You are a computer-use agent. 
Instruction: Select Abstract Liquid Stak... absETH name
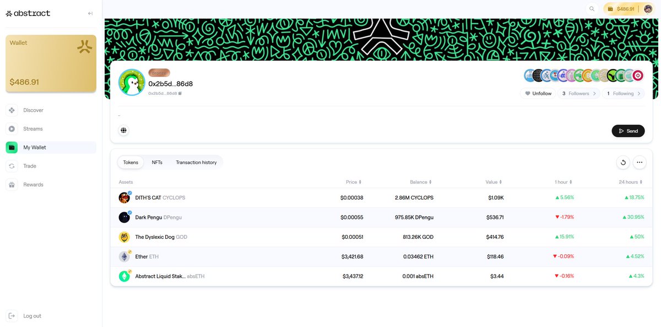(170, 276)
